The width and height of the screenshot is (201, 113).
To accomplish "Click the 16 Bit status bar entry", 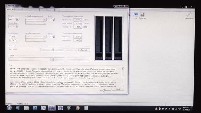I will click(26, 104).
